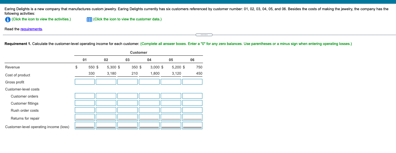Screen dimensions: 396x153
Task: Activate Rush order costs field for customer 04
Action: 149,110
